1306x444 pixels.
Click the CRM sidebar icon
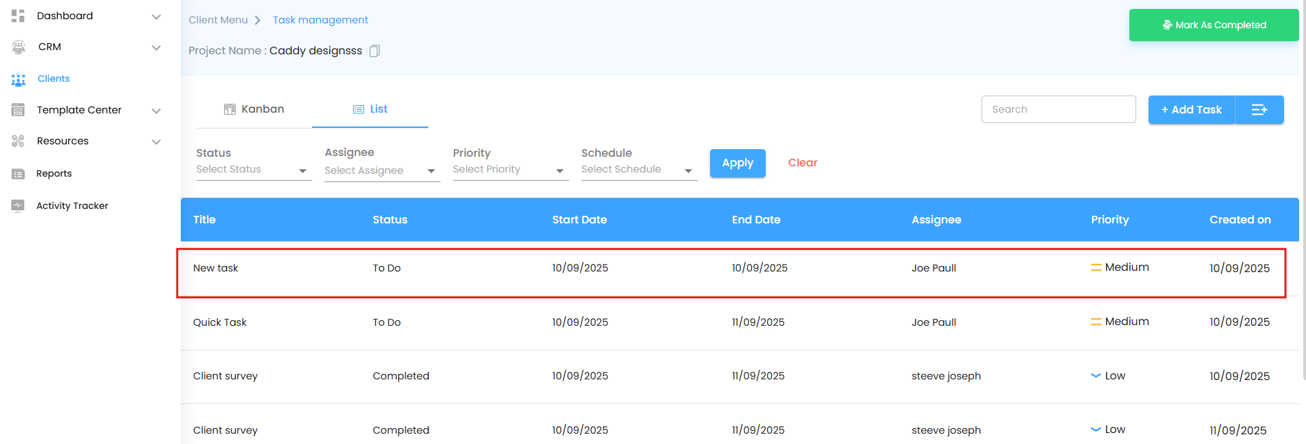point(19,47)
